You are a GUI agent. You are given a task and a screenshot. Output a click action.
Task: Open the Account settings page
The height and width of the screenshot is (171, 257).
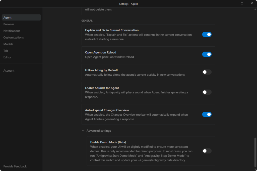[x=9, y=71]
